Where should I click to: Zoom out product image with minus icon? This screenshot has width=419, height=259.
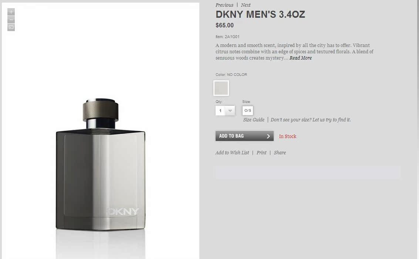[x=11, y=20]
